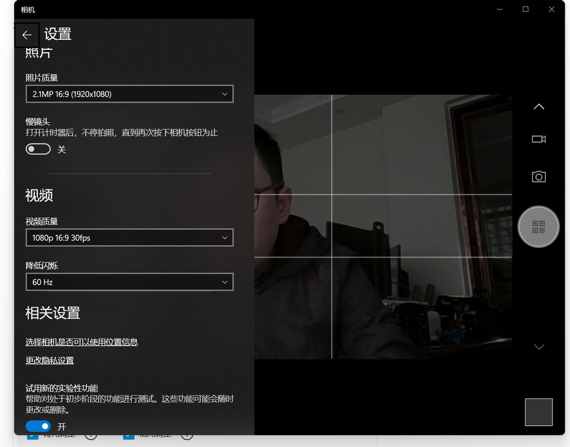Open 选择相机是否可以使用位置信息 link
The height and width of the screenshot is (447, 570).
pyautogui.click(x=82, y=342)
